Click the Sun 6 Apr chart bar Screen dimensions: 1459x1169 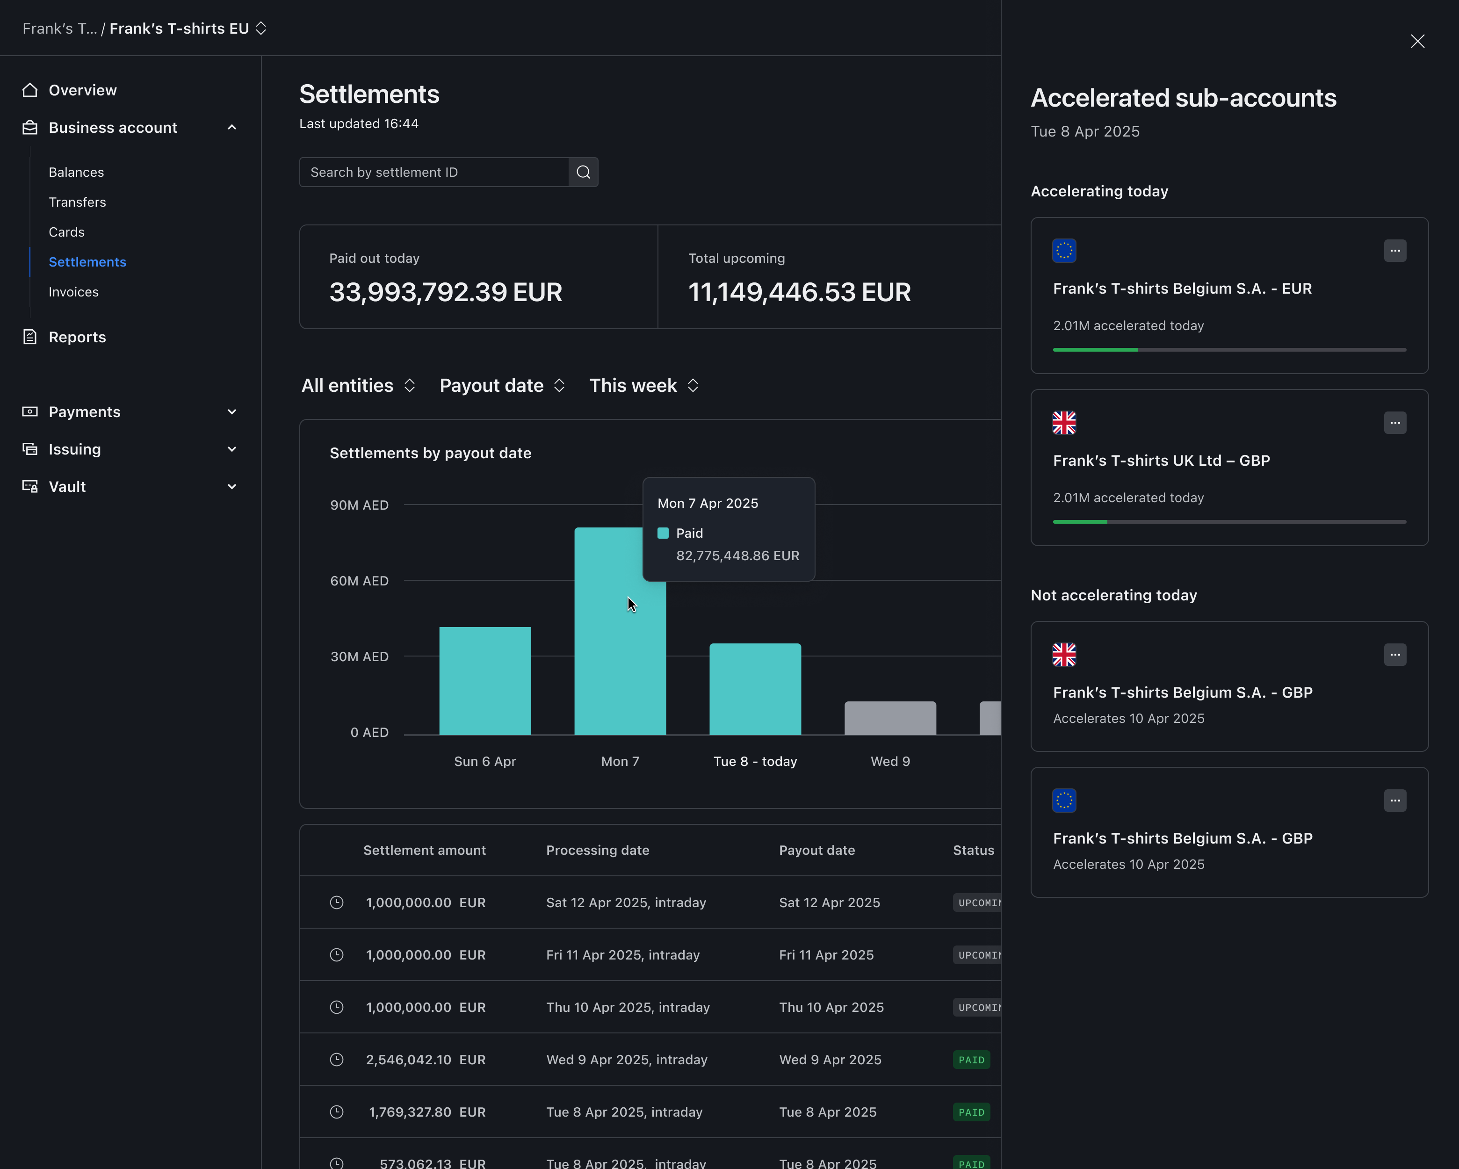pos(484,680)
